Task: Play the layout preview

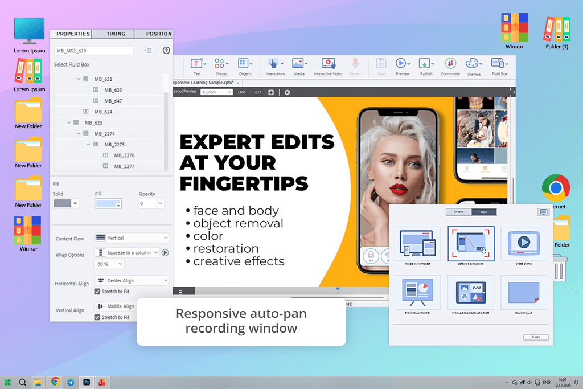Action: [287, 92]
